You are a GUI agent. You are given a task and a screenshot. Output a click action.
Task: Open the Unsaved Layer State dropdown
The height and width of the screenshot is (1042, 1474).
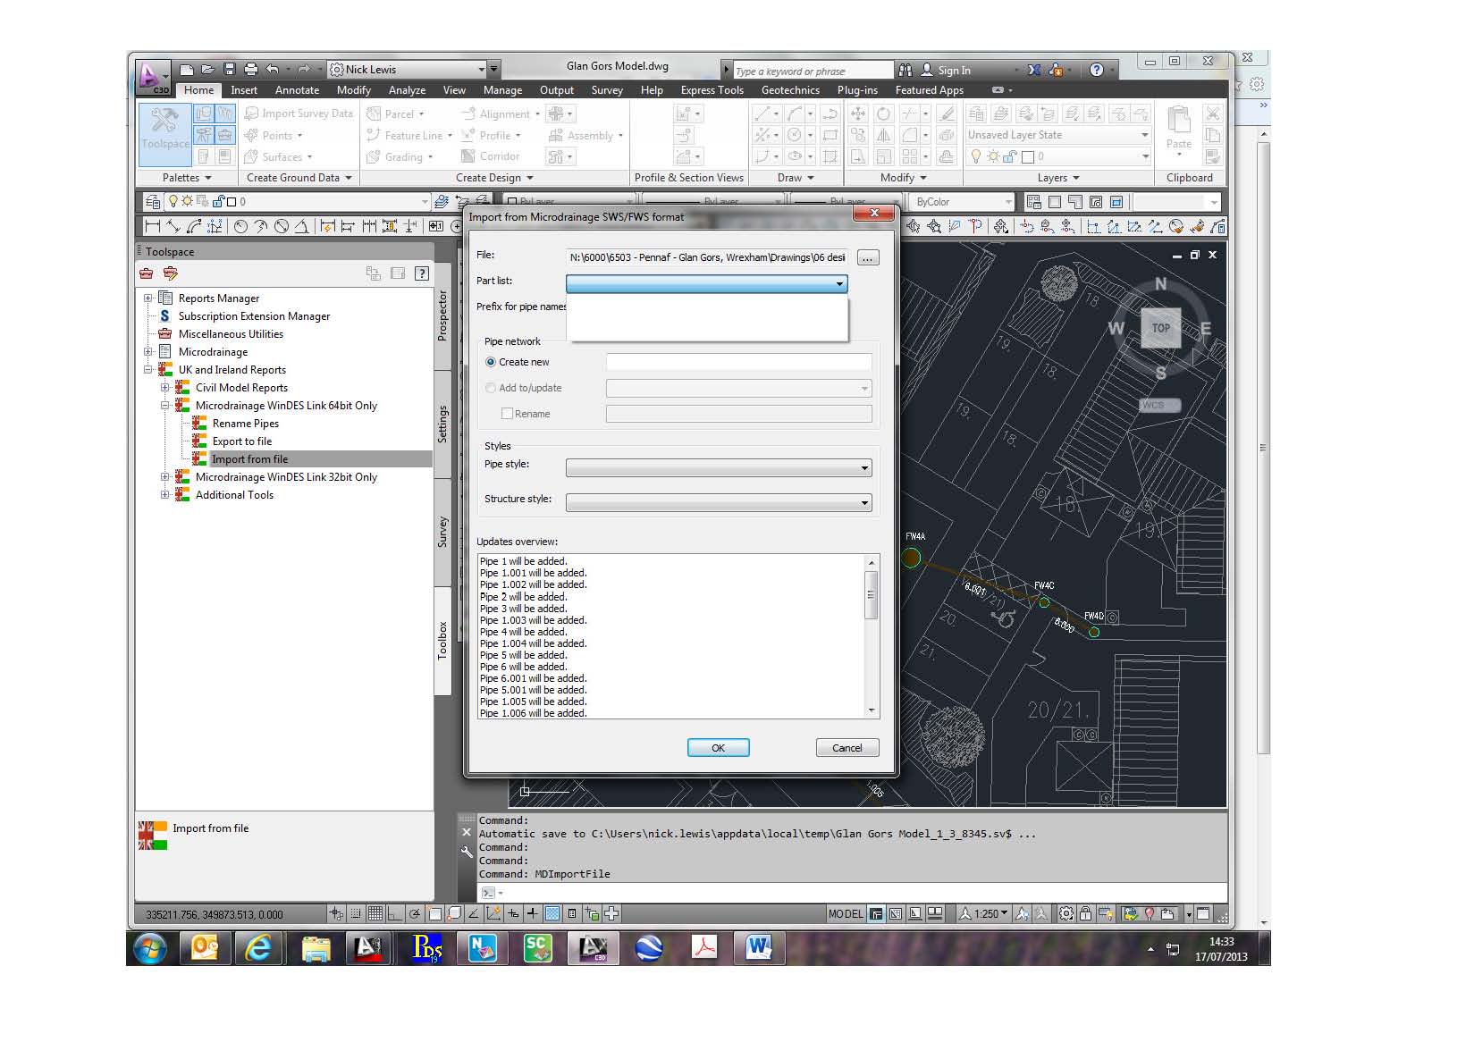(x=1058, y=135)
